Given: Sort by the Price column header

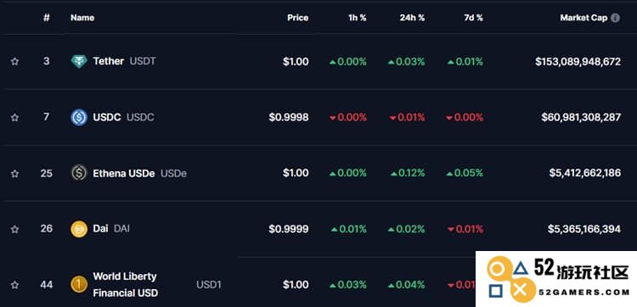Looking at the screenshot, I should click(x=298, y=18).
